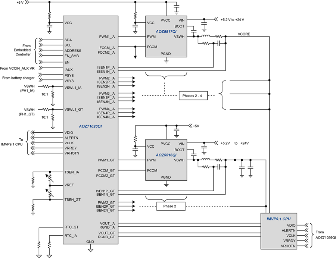The image size is (336, 258).
Task: Click the AOZ5517QI chip label
Action: click(x=166, y=32)
